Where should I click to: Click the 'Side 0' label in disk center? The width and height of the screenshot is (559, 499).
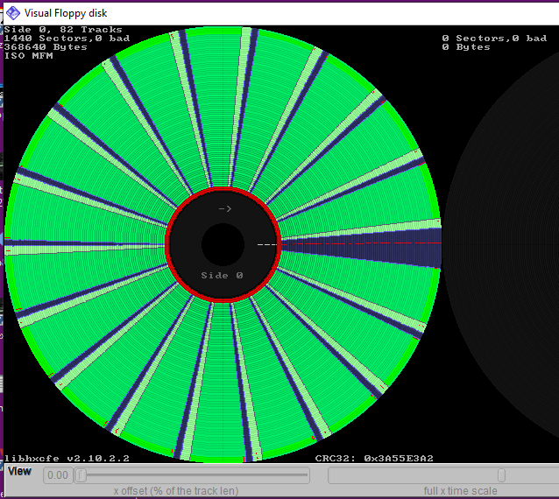[x=222, y=275]
